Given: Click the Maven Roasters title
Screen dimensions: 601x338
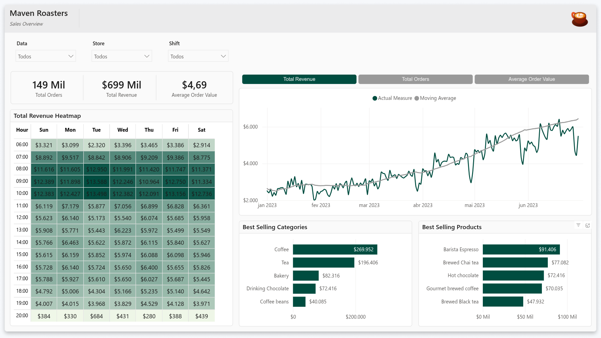Looking at the screenshot, I should pos(39,13).
